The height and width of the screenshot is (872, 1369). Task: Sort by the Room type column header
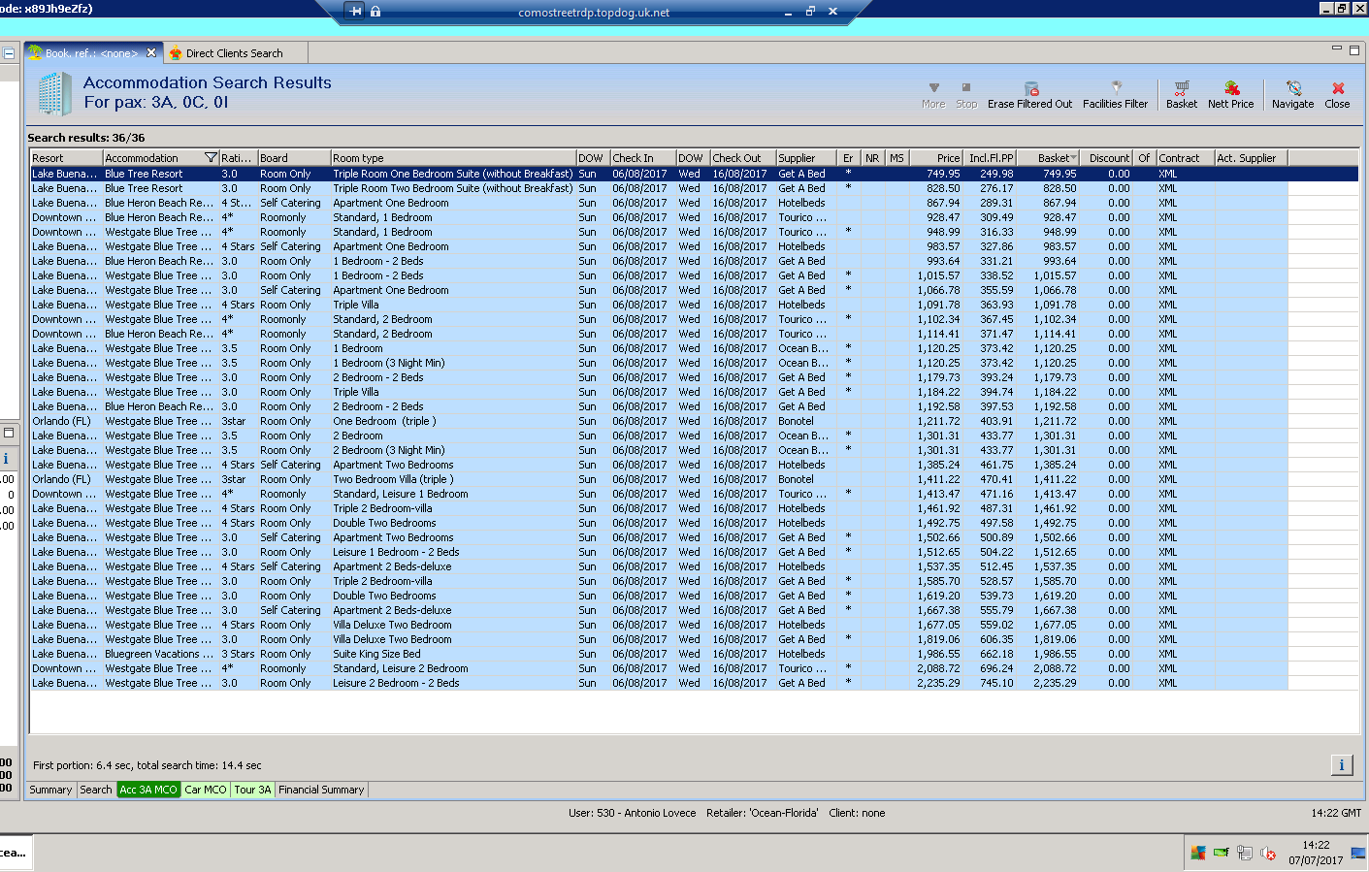pyautogui.click(x=453, y=158)
